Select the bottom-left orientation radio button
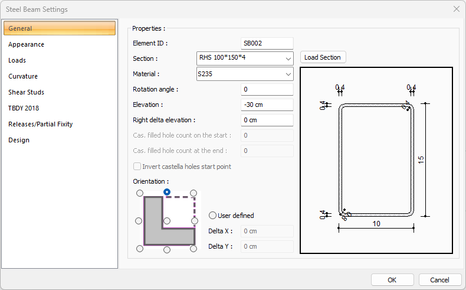 [139, 249]
